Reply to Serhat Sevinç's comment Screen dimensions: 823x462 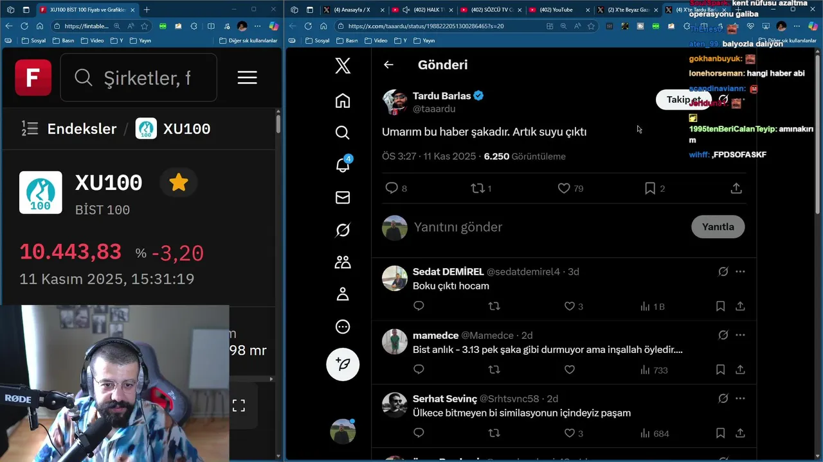pos(419,434)
